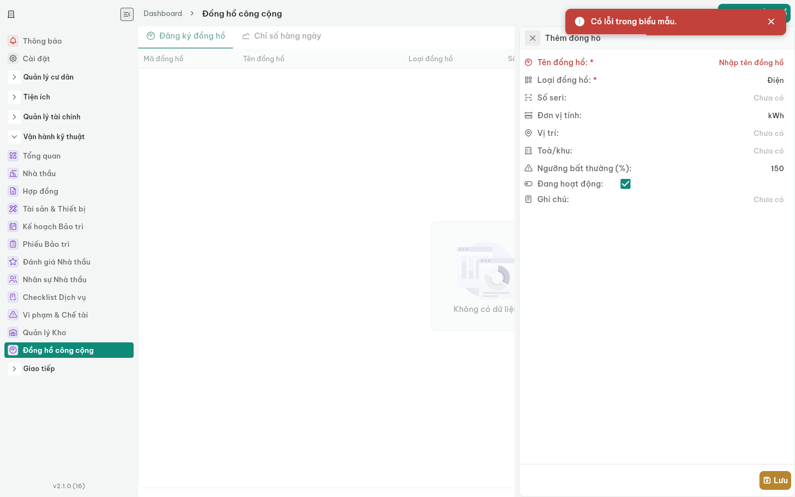Viewport: 795px width, 497px height.
Task: Click the Ghi chú notes field
Action: 768,199
